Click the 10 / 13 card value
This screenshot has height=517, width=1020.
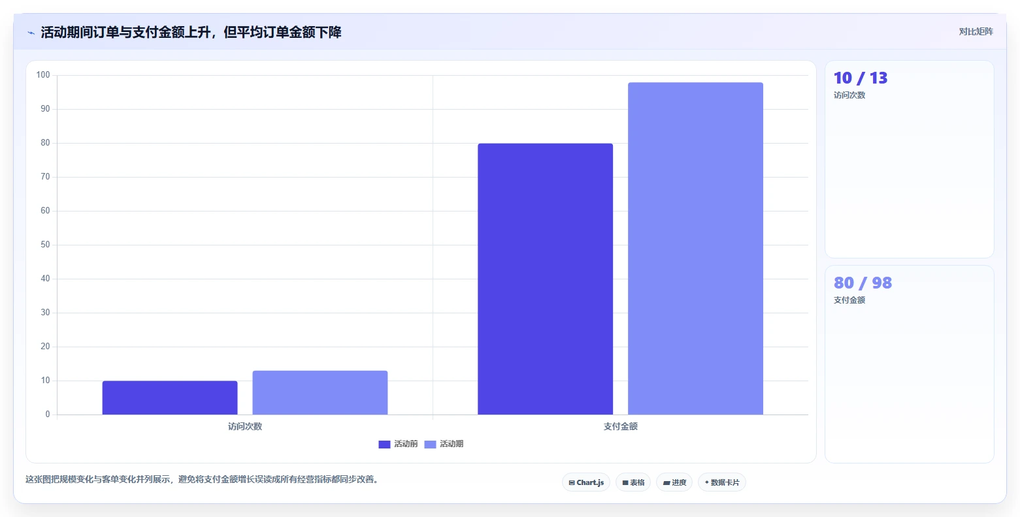pos(861,78)
